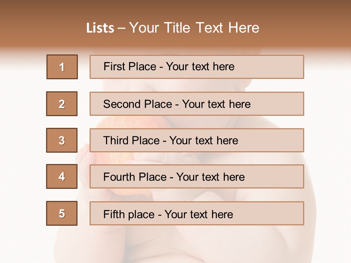
Task: Click 'Your Title Text Here' heading portion
Action: [x=194, y=28]
